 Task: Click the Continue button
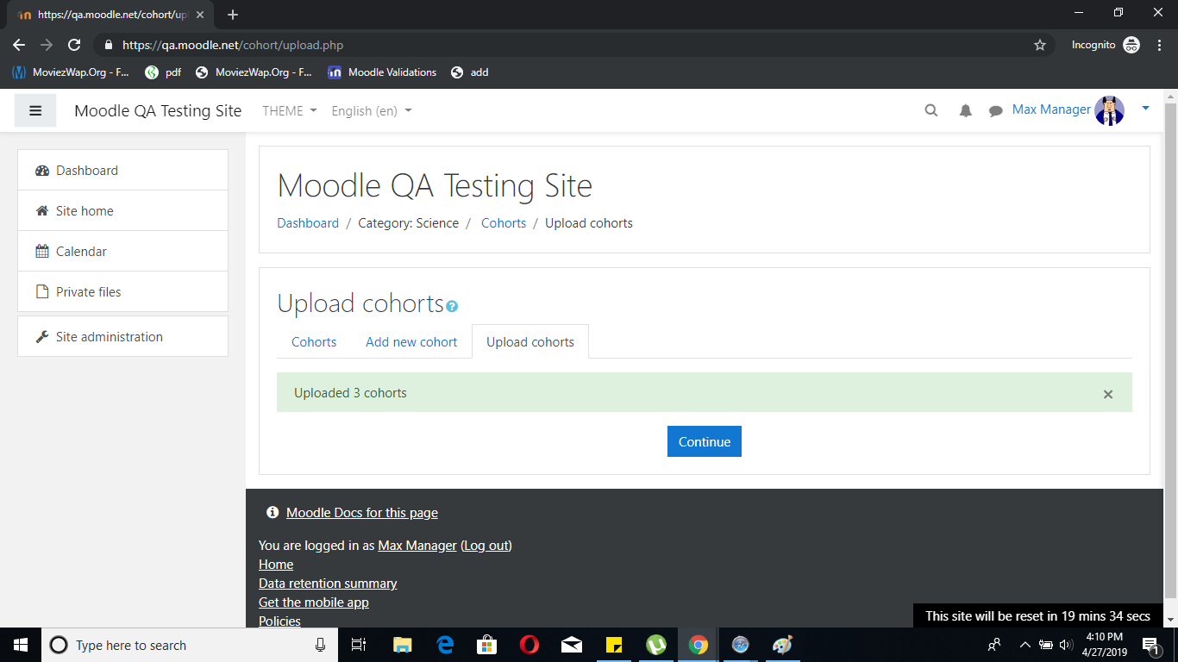pos(705,441)
